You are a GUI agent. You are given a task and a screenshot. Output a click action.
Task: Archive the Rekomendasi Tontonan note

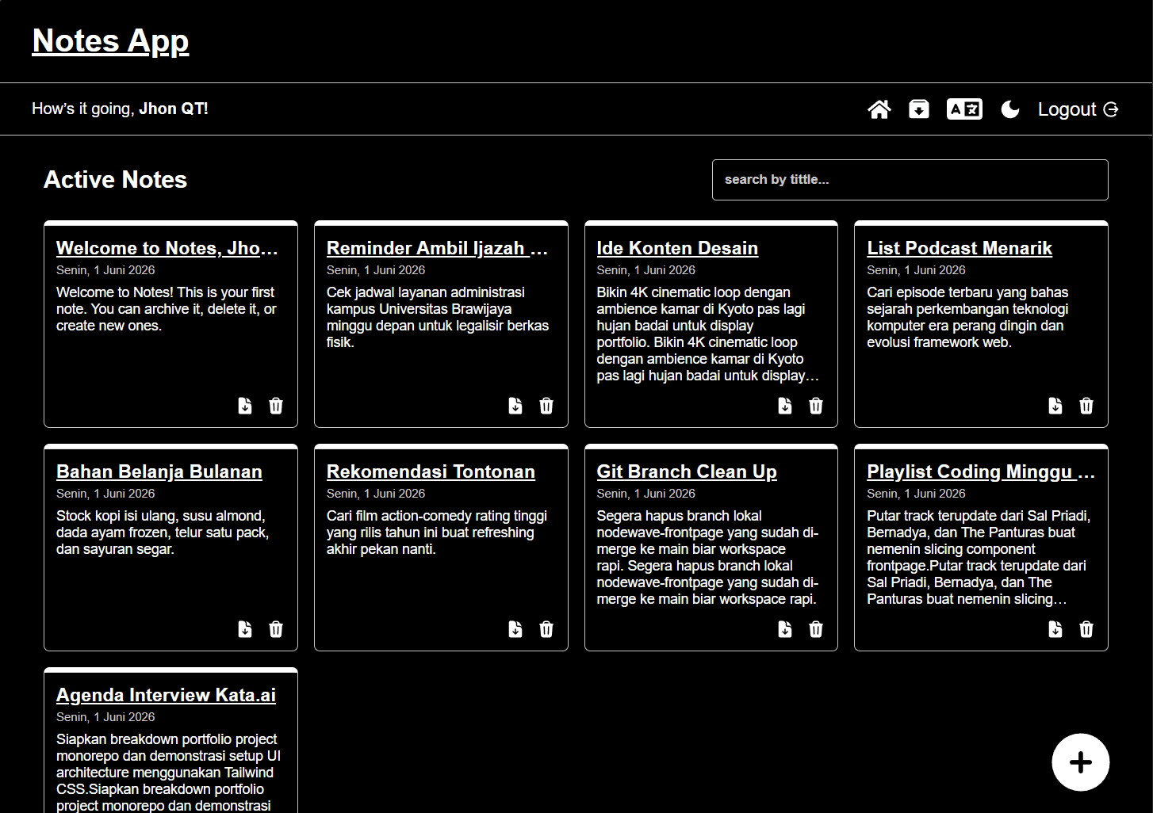click(x=515, y=629)
